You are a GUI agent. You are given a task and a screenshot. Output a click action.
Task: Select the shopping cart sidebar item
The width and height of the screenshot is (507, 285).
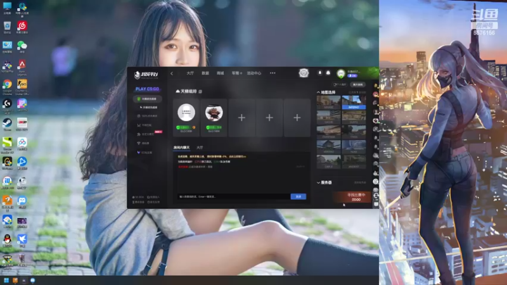point(144,125)
